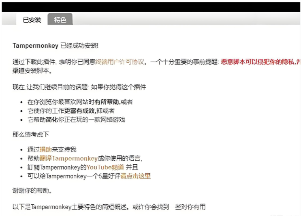Open the 终端用户许可协议 link
303x216 pixels.
tap(120, 62)
